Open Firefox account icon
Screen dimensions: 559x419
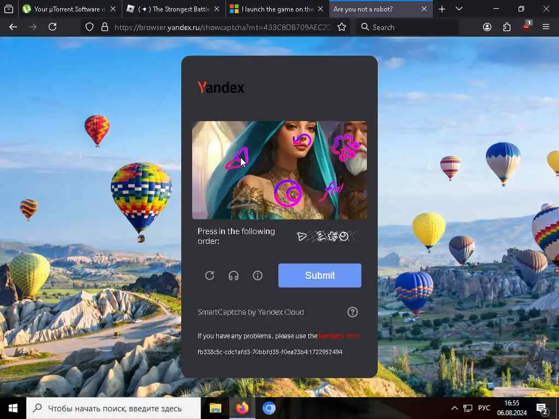click(x=487, y=27)
